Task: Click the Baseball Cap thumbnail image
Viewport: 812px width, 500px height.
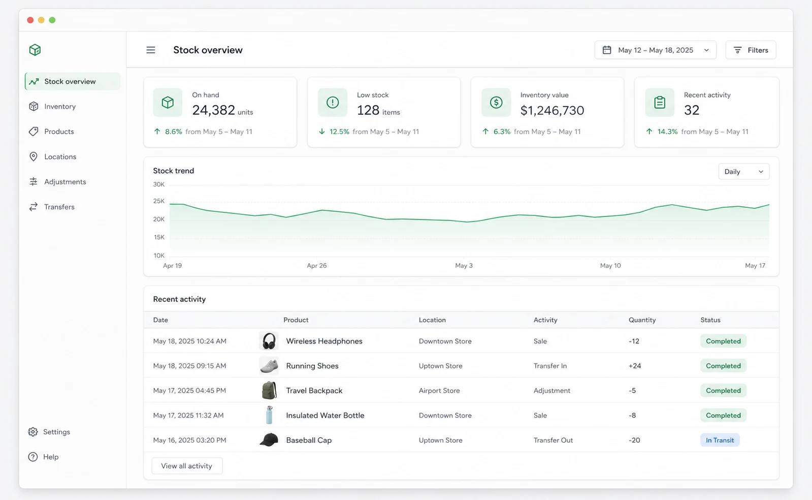Action: click(x=269, y=440)
